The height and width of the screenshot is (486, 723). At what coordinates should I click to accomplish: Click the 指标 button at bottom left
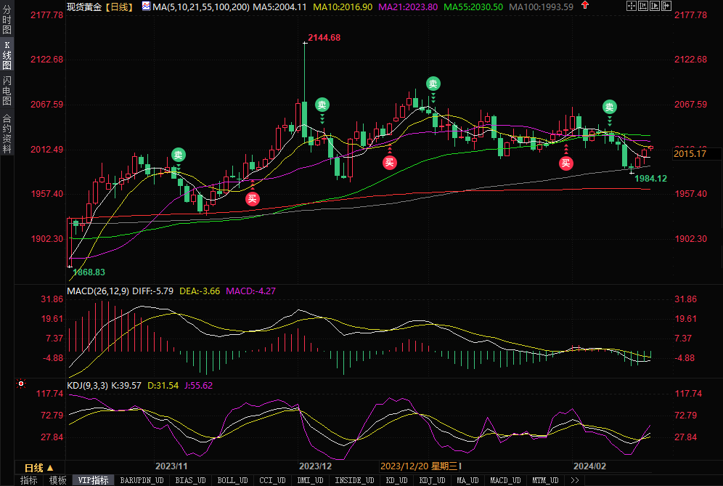click(x=29, y=480)
